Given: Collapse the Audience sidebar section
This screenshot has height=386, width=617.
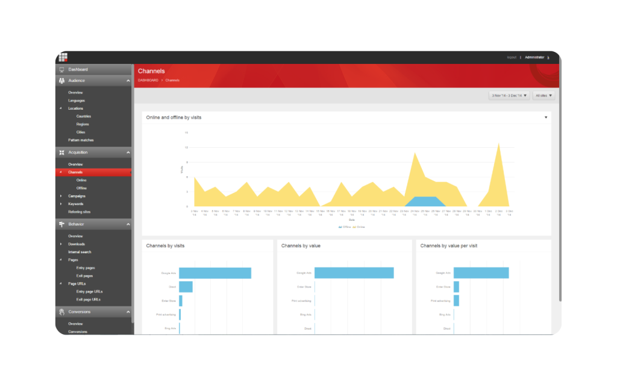Looking at the screenshot, I should (x=127, y=80).
